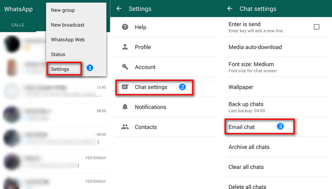The height and width of the screenshot is (189, 332).
Task: Tap the Email chat option
Action: point(242,127)
